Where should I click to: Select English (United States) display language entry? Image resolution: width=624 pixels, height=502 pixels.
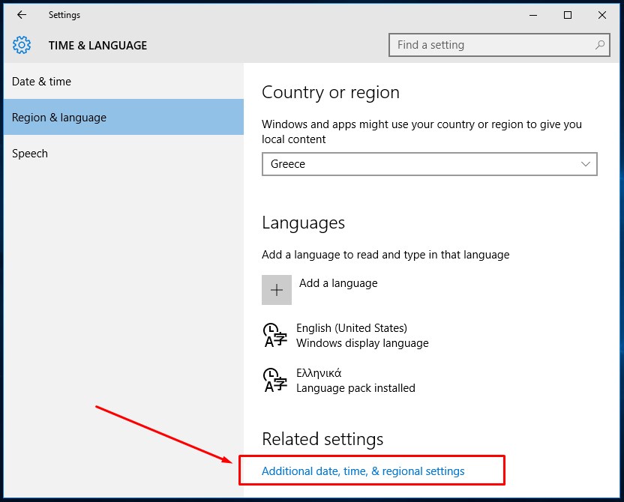click(x=346, y=335)
